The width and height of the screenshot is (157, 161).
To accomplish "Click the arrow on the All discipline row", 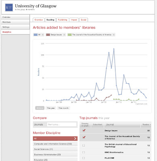I will [x=75, y=138].
